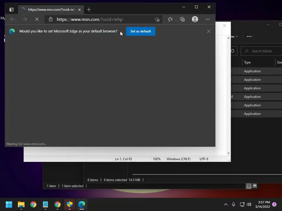Click Notepad scrollbar up arrow
This screenshot has height=211, width=282.
point(228,38)
